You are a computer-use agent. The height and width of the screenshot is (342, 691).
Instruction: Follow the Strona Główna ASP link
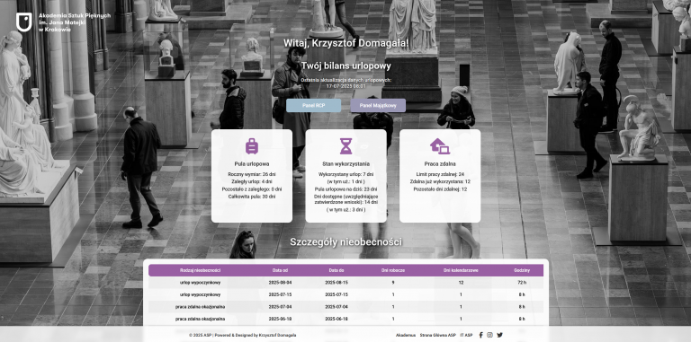click(437, 335)
